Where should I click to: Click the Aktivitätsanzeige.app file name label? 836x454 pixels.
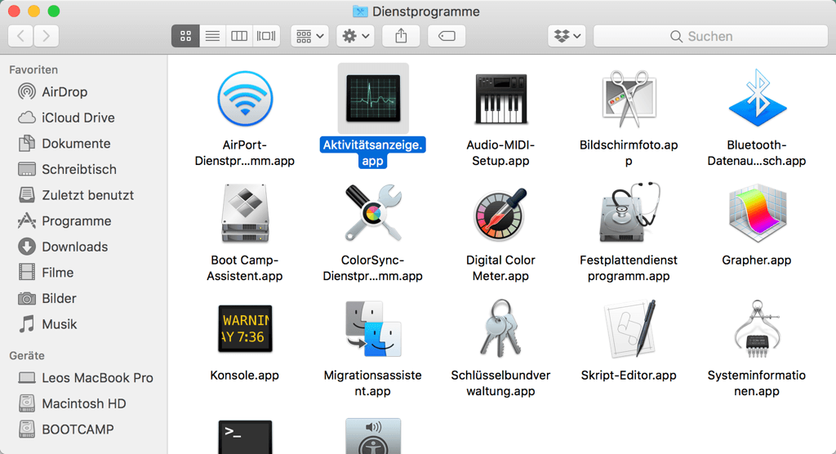click(x=372, y=153)
